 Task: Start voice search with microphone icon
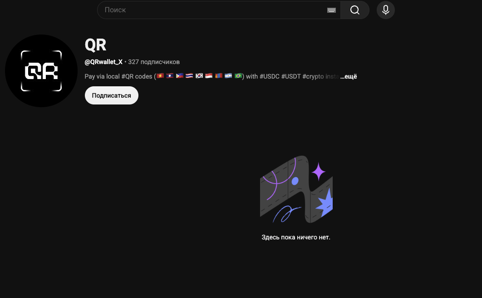click(386, 10)
